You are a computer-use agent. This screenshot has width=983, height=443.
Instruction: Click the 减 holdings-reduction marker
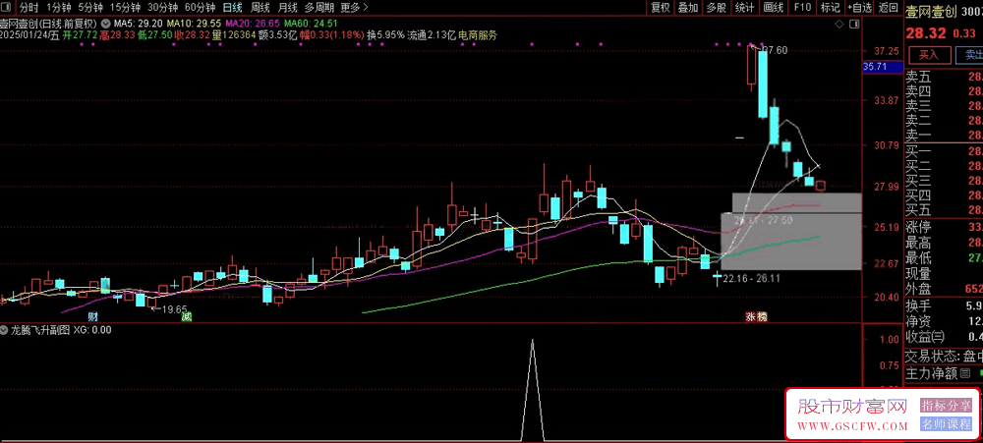coord(186,316)
